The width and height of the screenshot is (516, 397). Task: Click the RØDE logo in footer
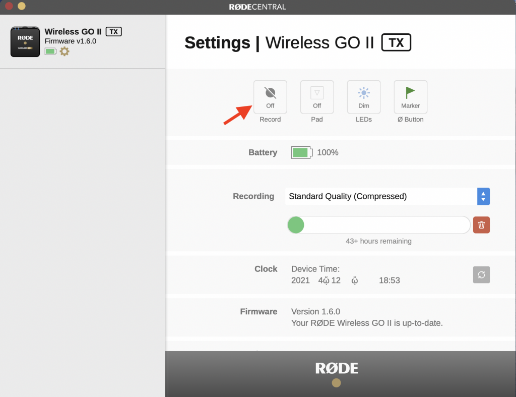pos(337,368)
